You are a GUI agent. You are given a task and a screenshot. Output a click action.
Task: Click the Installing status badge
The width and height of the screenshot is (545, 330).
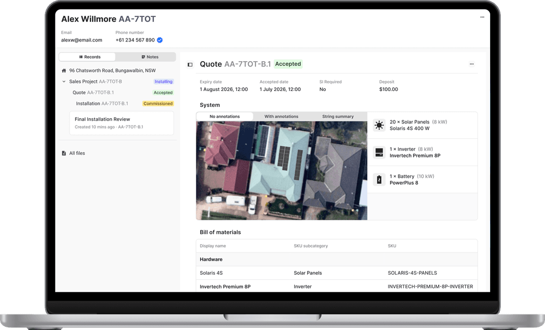click(163, 81)
